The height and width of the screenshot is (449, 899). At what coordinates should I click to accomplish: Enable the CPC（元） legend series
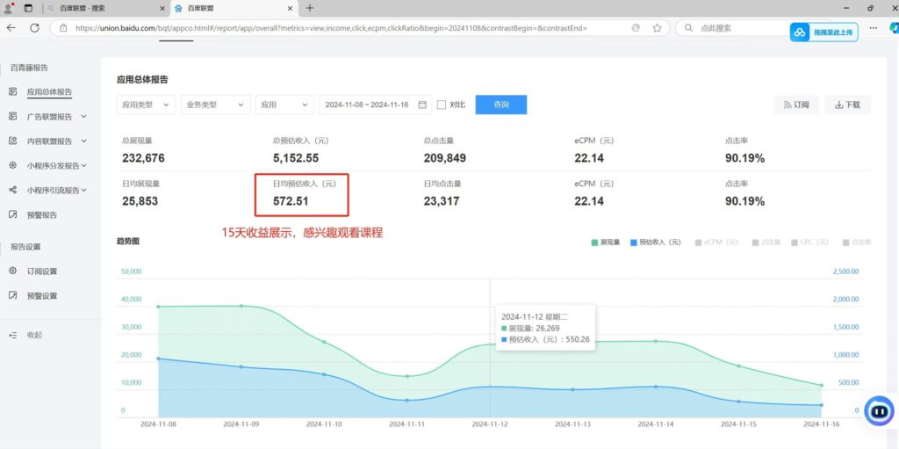810,243
